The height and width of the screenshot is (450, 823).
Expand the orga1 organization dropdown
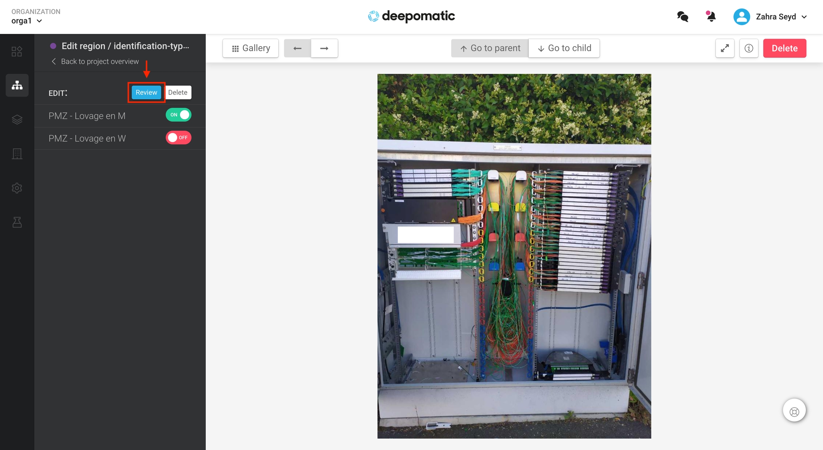(27, 21)
